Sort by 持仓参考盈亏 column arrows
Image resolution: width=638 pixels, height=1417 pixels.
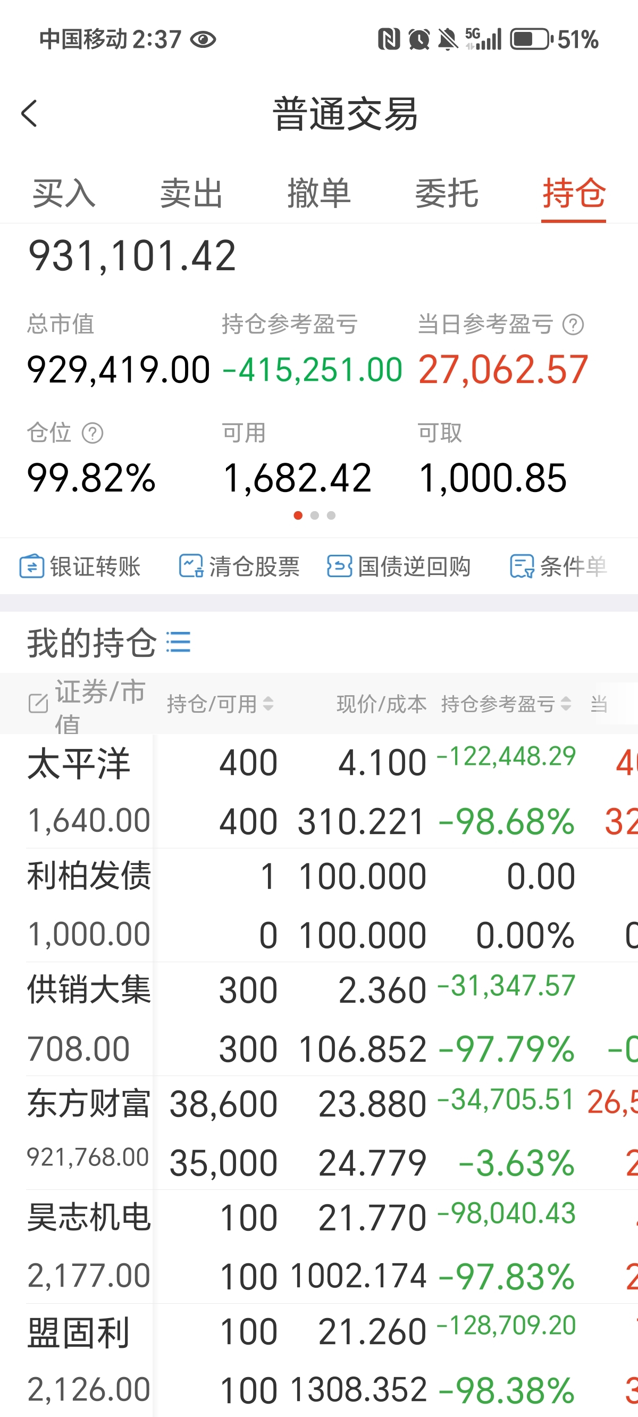[x=566, y=704]
